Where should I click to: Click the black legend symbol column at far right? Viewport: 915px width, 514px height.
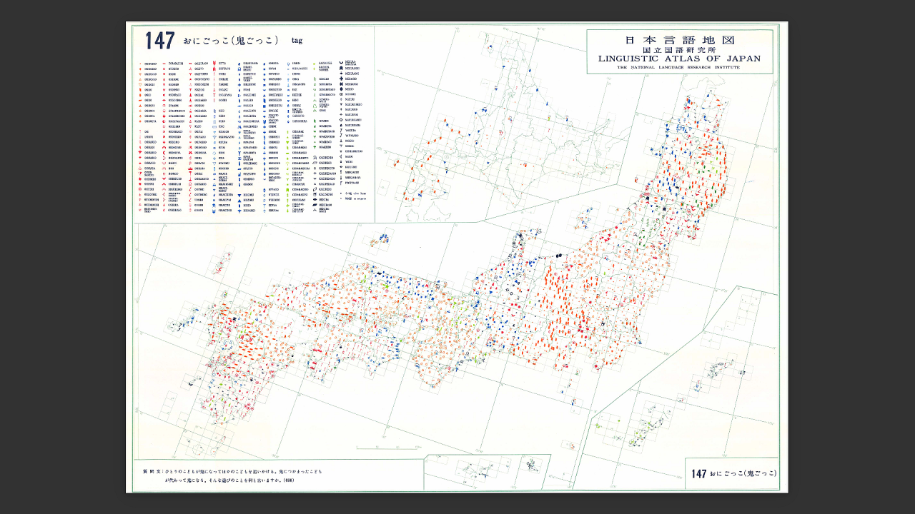[341, 121]
